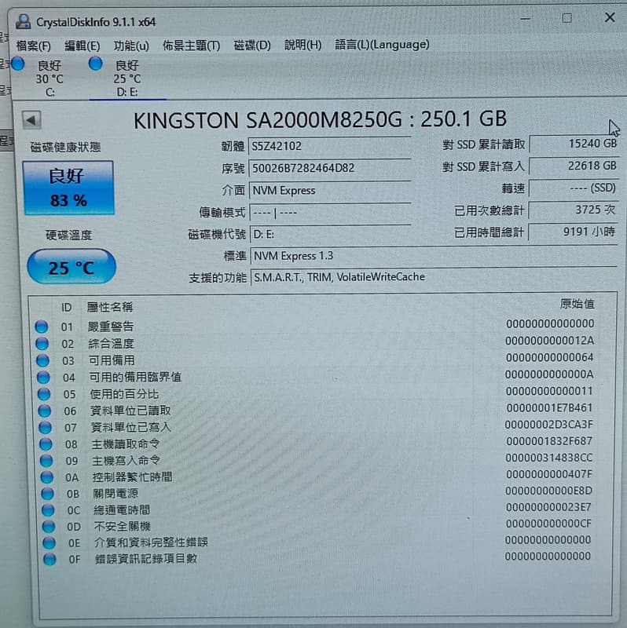Open the 功能(u) menu
Viewport: 627px width, 628px height.
[131, 46]
